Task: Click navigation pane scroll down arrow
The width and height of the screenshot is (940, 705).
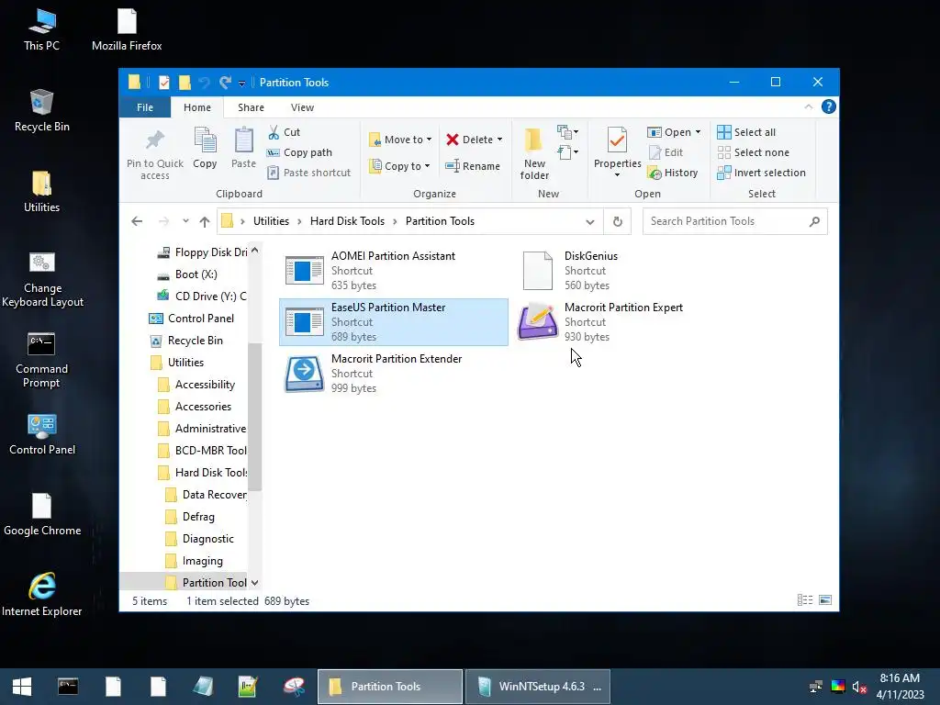Action: [255, 583]
